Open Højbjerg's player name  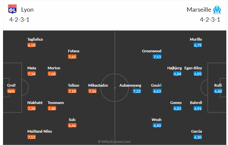pyautogui.click(x=175, y=68)
